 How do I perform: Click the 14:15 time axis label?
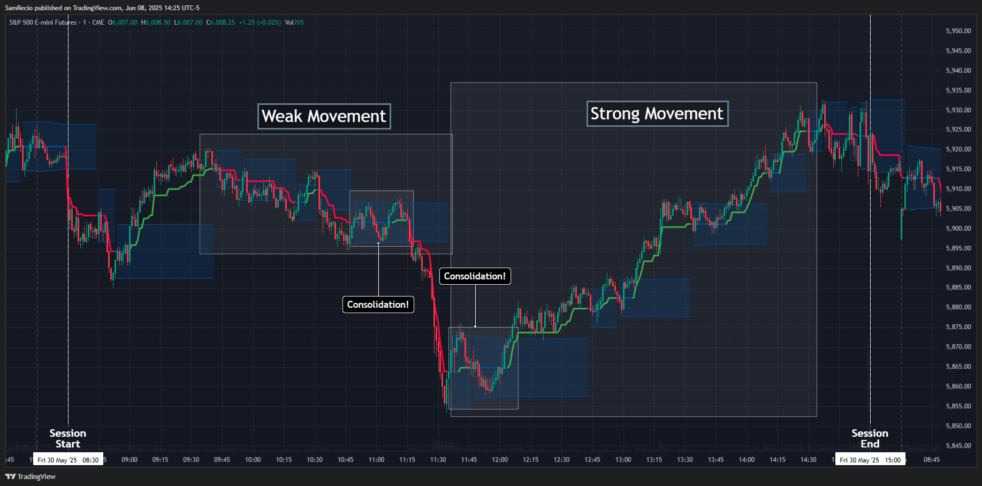coord(778,460)
